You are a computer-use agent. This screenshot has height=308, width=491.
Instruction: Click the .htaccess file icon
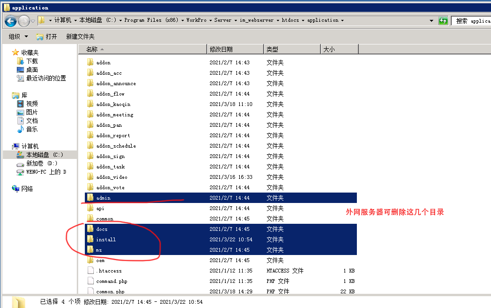click(91, 271)
